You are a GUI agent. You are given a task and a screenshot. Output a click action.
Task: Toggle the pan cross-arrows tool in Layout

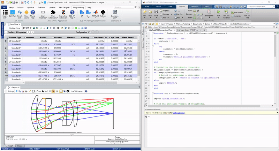pyautogui.click(x=50, y=91)
